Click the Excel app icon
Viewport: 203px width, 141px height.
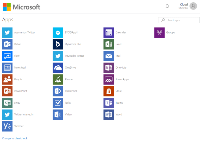109,44
